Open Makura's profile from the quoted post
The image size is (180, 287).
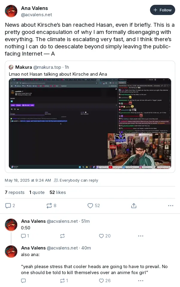click(24, 67)
